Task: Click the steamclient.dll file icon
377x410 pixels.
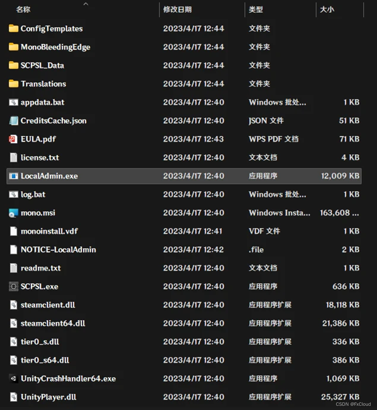Action: coord(13,305)
